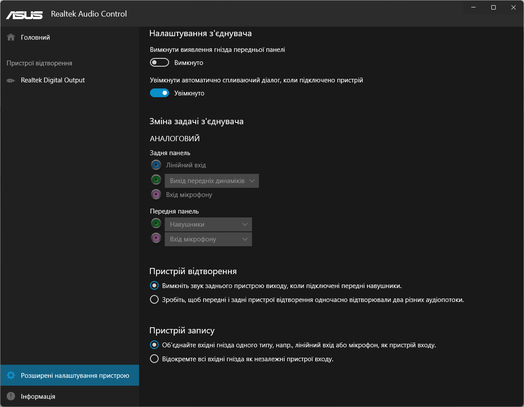Click the green front panel headphone jack icon

156,224
